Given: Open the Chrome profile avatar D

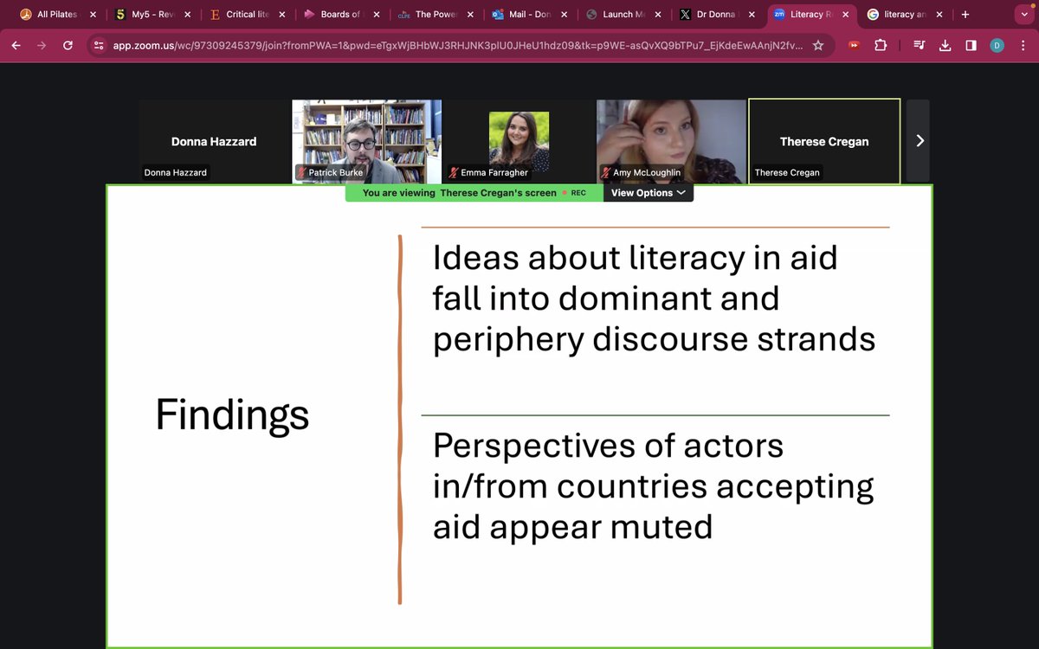Looking at the screenshot, I should 997,45.
